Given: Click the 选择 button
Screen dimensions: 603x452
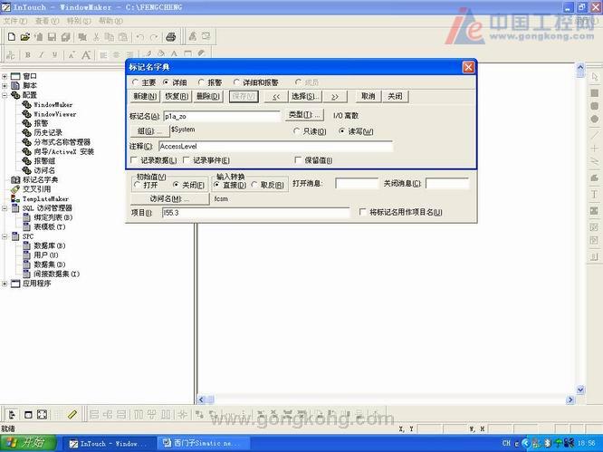Looking at the screenshot, I should click(304, 96).
